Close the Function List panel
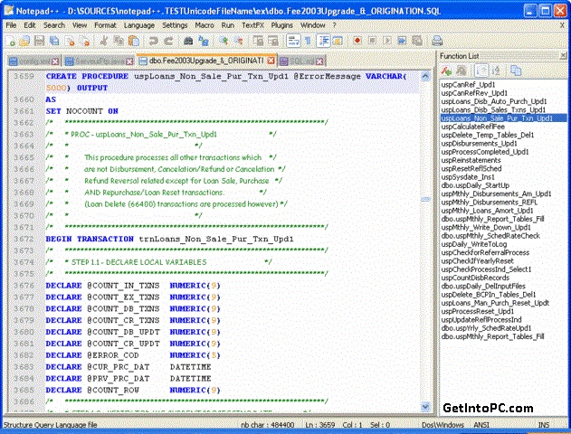The width and height of the screenshot is (571, 434). point(563,56)
